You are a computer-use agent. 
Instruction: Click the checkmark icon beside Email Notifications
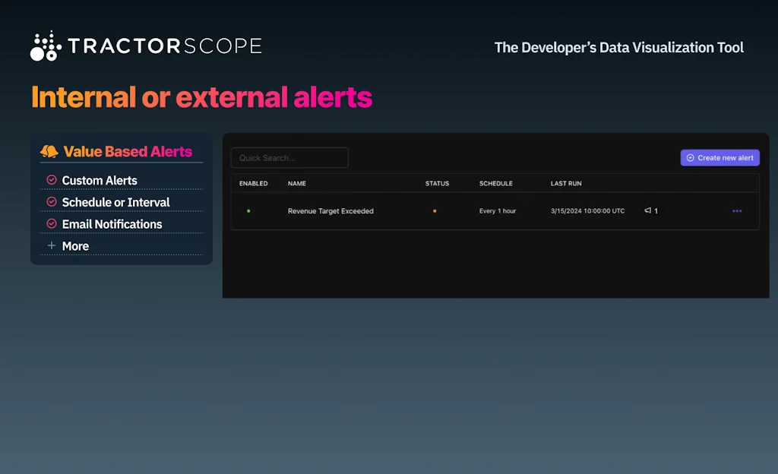52,224
